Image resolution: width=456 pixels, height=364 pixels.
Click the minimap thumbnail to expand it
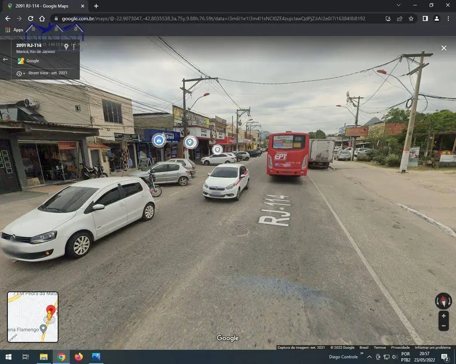pos(31,316)
